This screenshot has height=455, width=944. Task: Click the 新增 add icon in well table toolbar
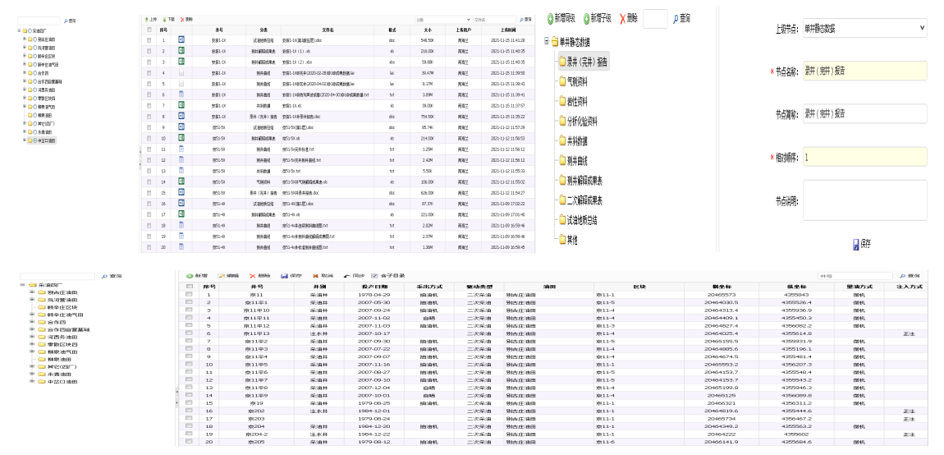(x=190, y=274)
